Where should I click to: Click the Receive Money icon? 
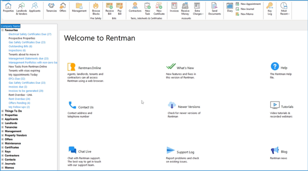185,9
